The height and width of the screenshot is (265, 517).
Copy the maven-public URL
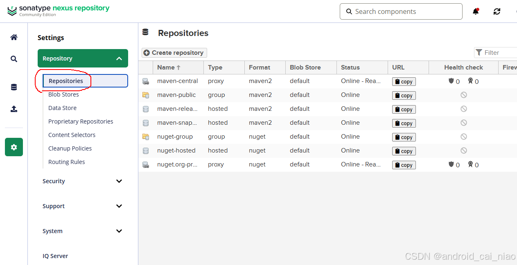(x=404, y=95)
